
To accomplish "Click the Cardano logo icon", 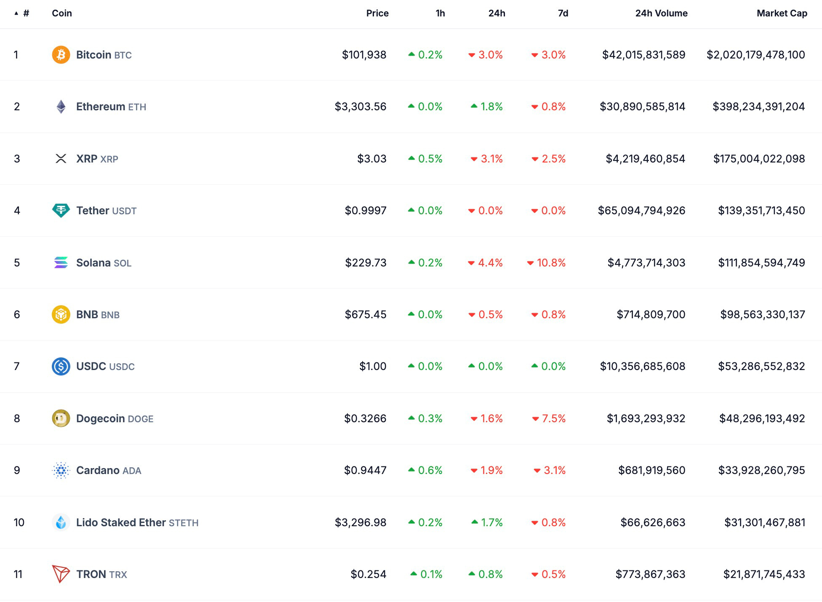I will [x=61, y=470].
